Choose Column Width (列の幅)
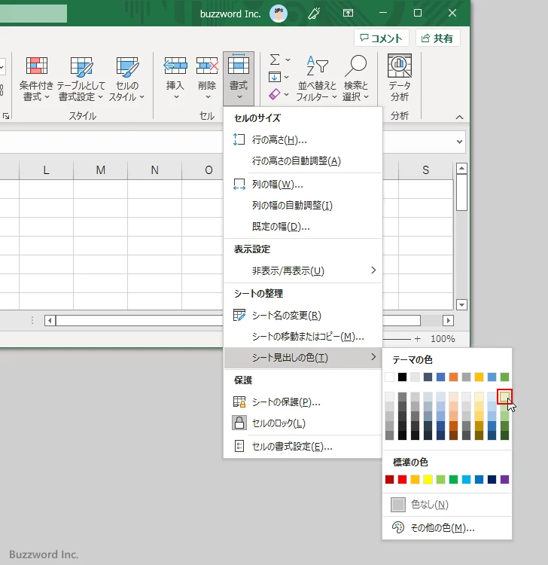 tap(303, 184)
